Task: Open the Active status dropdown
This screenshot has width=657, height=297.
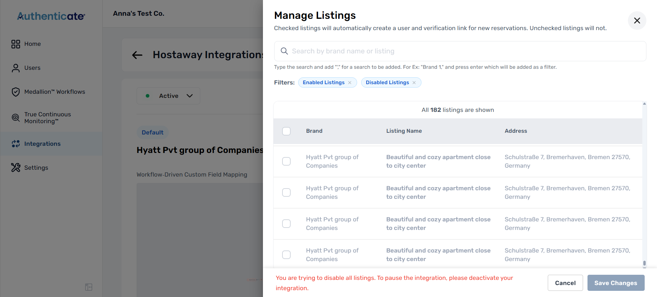Action: click(x=168, y=96)
